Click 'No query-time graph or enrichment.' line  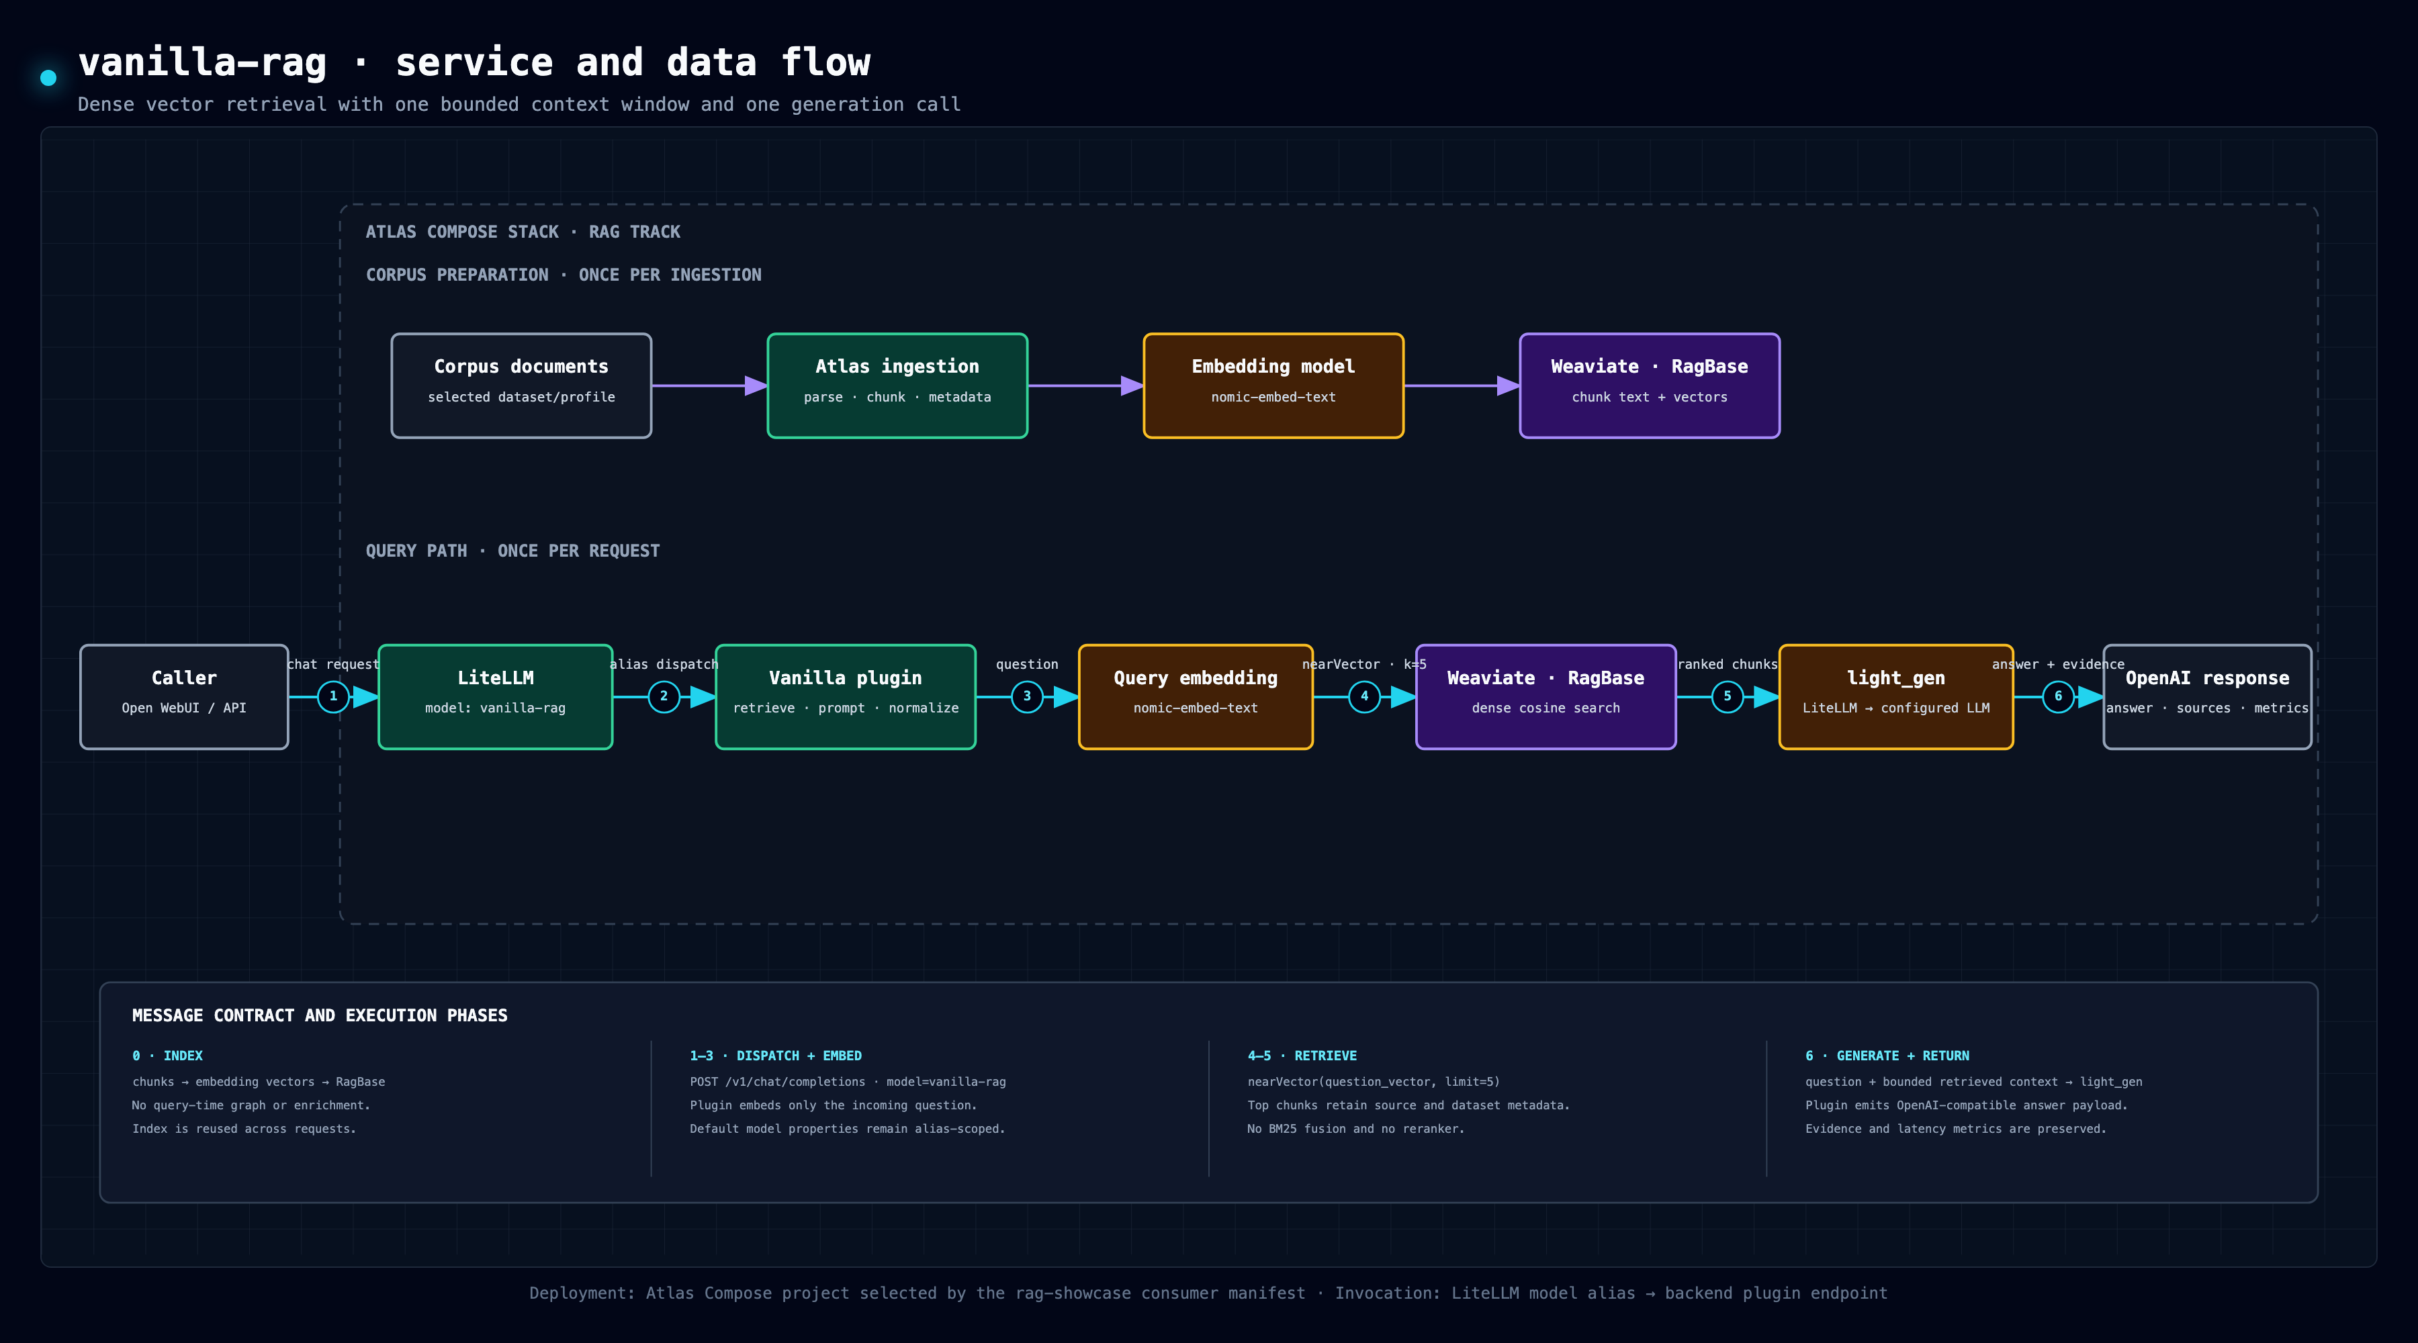pos(251,1105)
